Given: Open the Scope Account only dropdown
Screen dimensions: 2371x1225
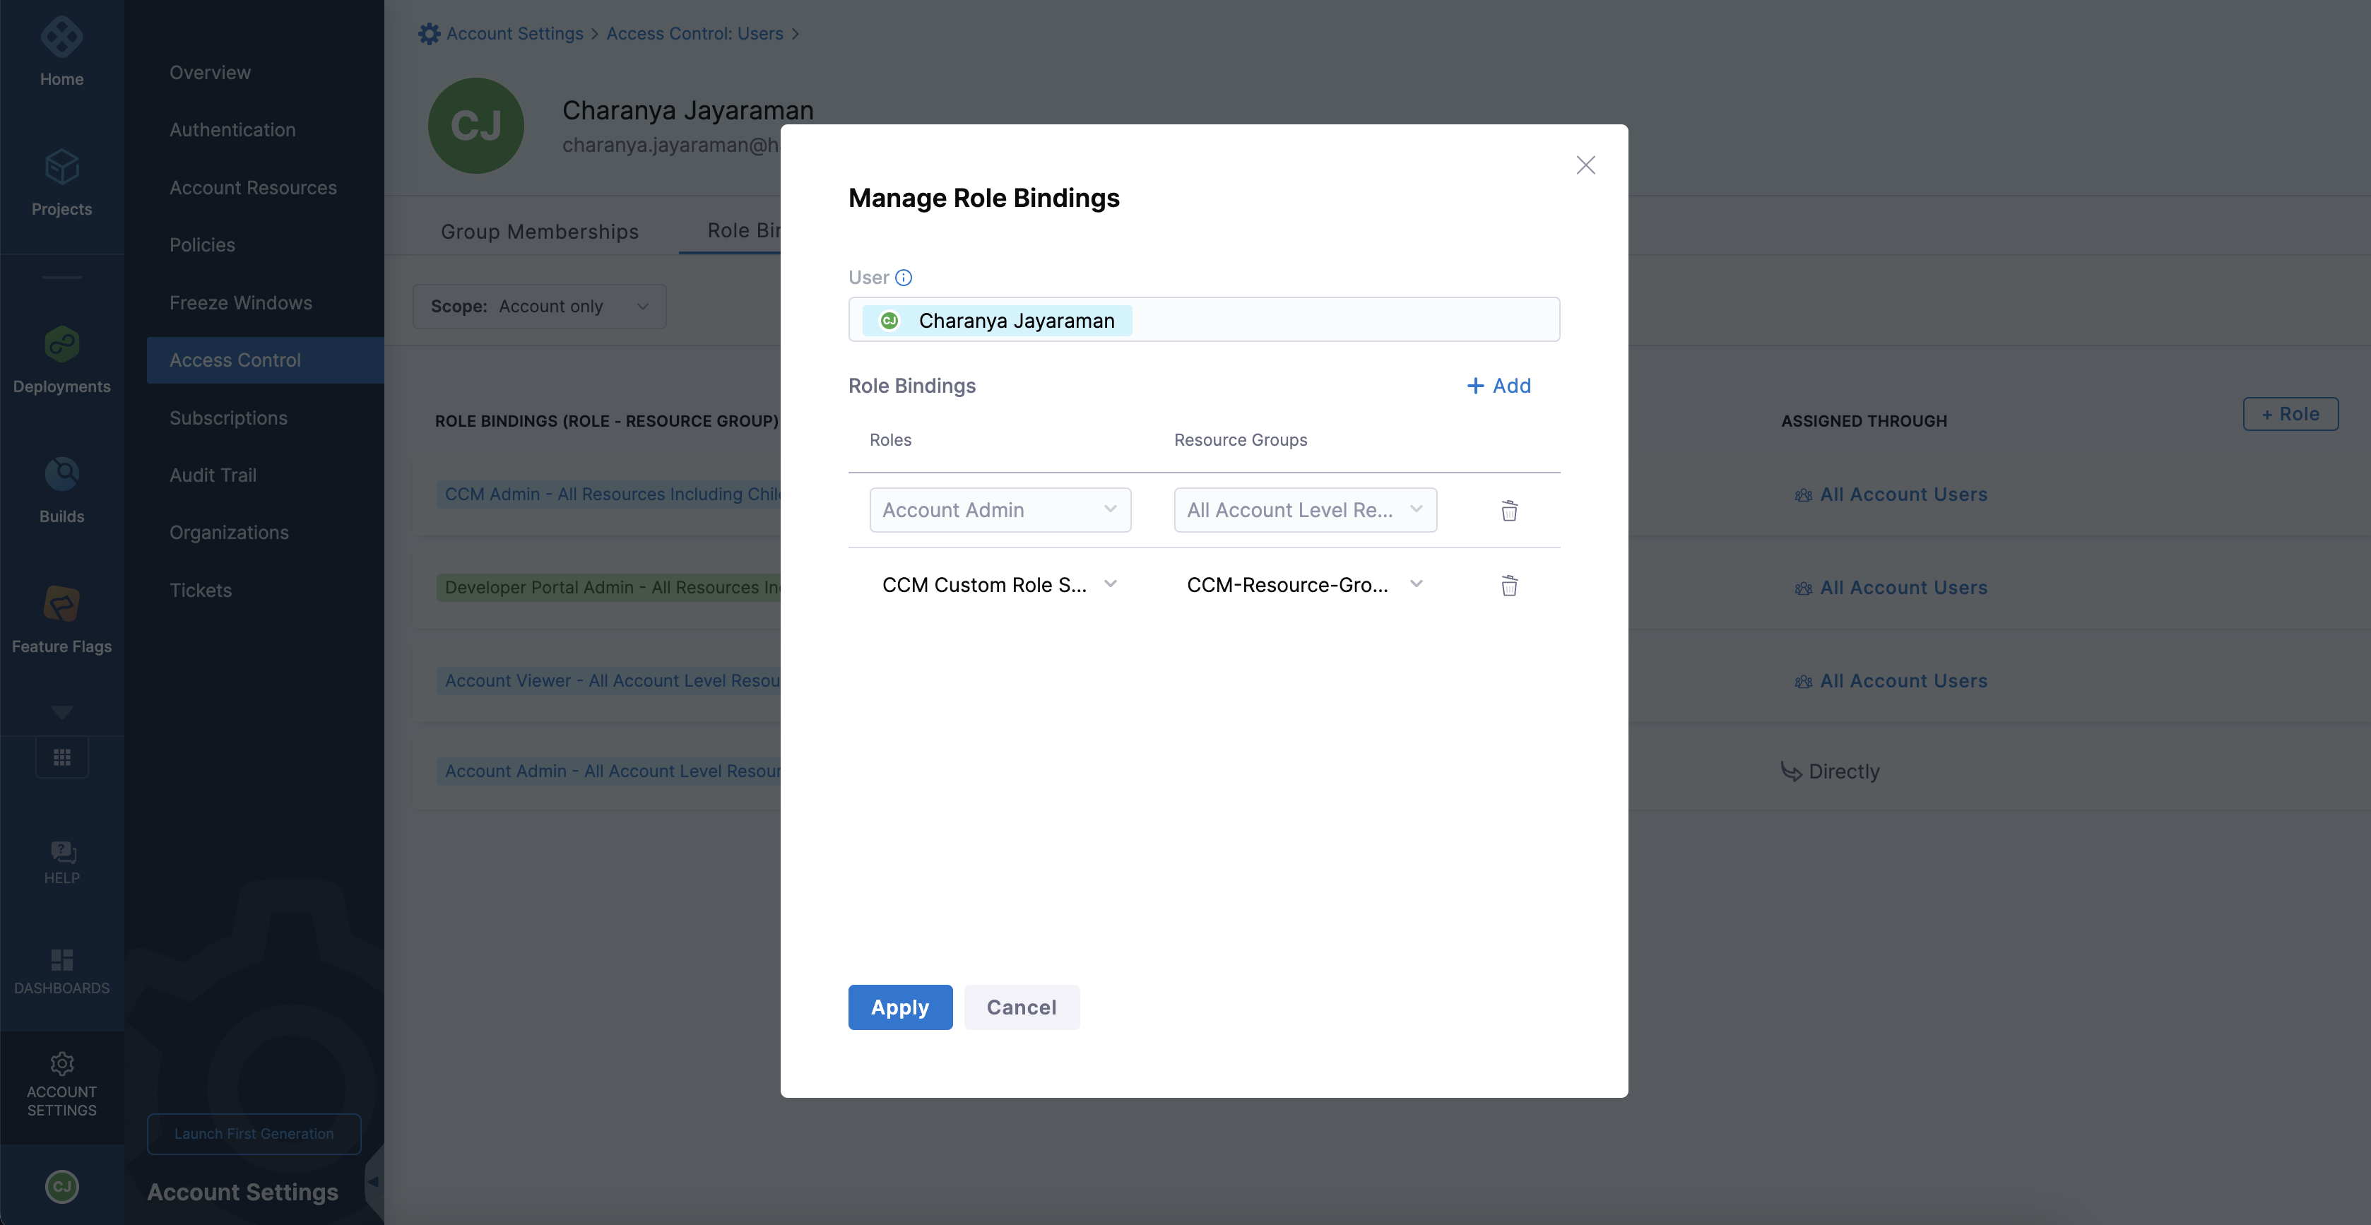Looking at the screenshot, I should click(x=539, y=307).
